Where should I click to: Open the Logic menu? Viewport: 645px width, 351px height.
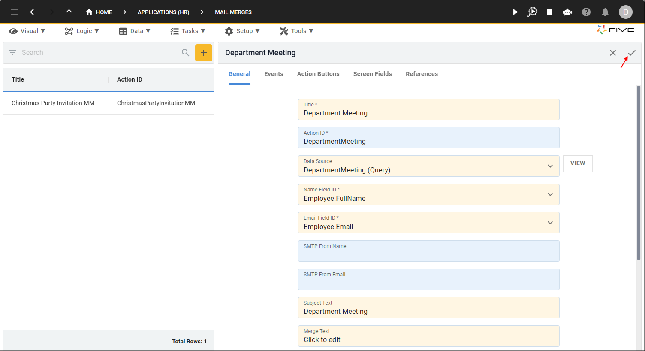(82, 31)
